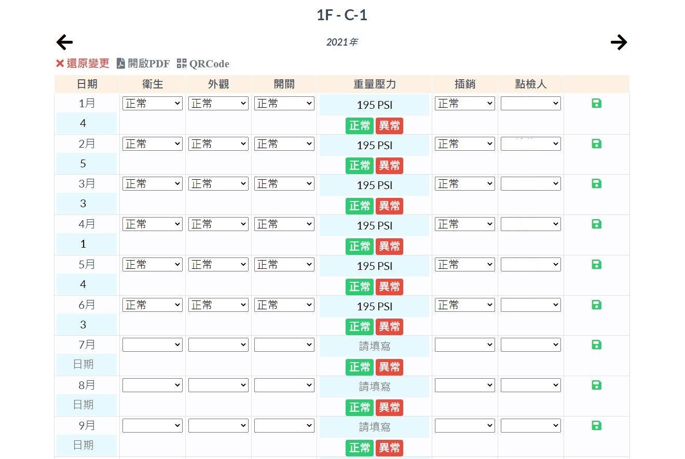685x459 pixels.
Task: Mark 1月 pressure as 正常
Action: pos(359,125)
